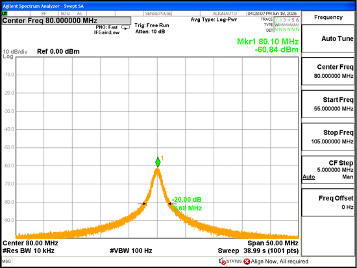Click the 10 dB/div scale label
Viewport: 357px width, 268px height.
pos(15,52)
